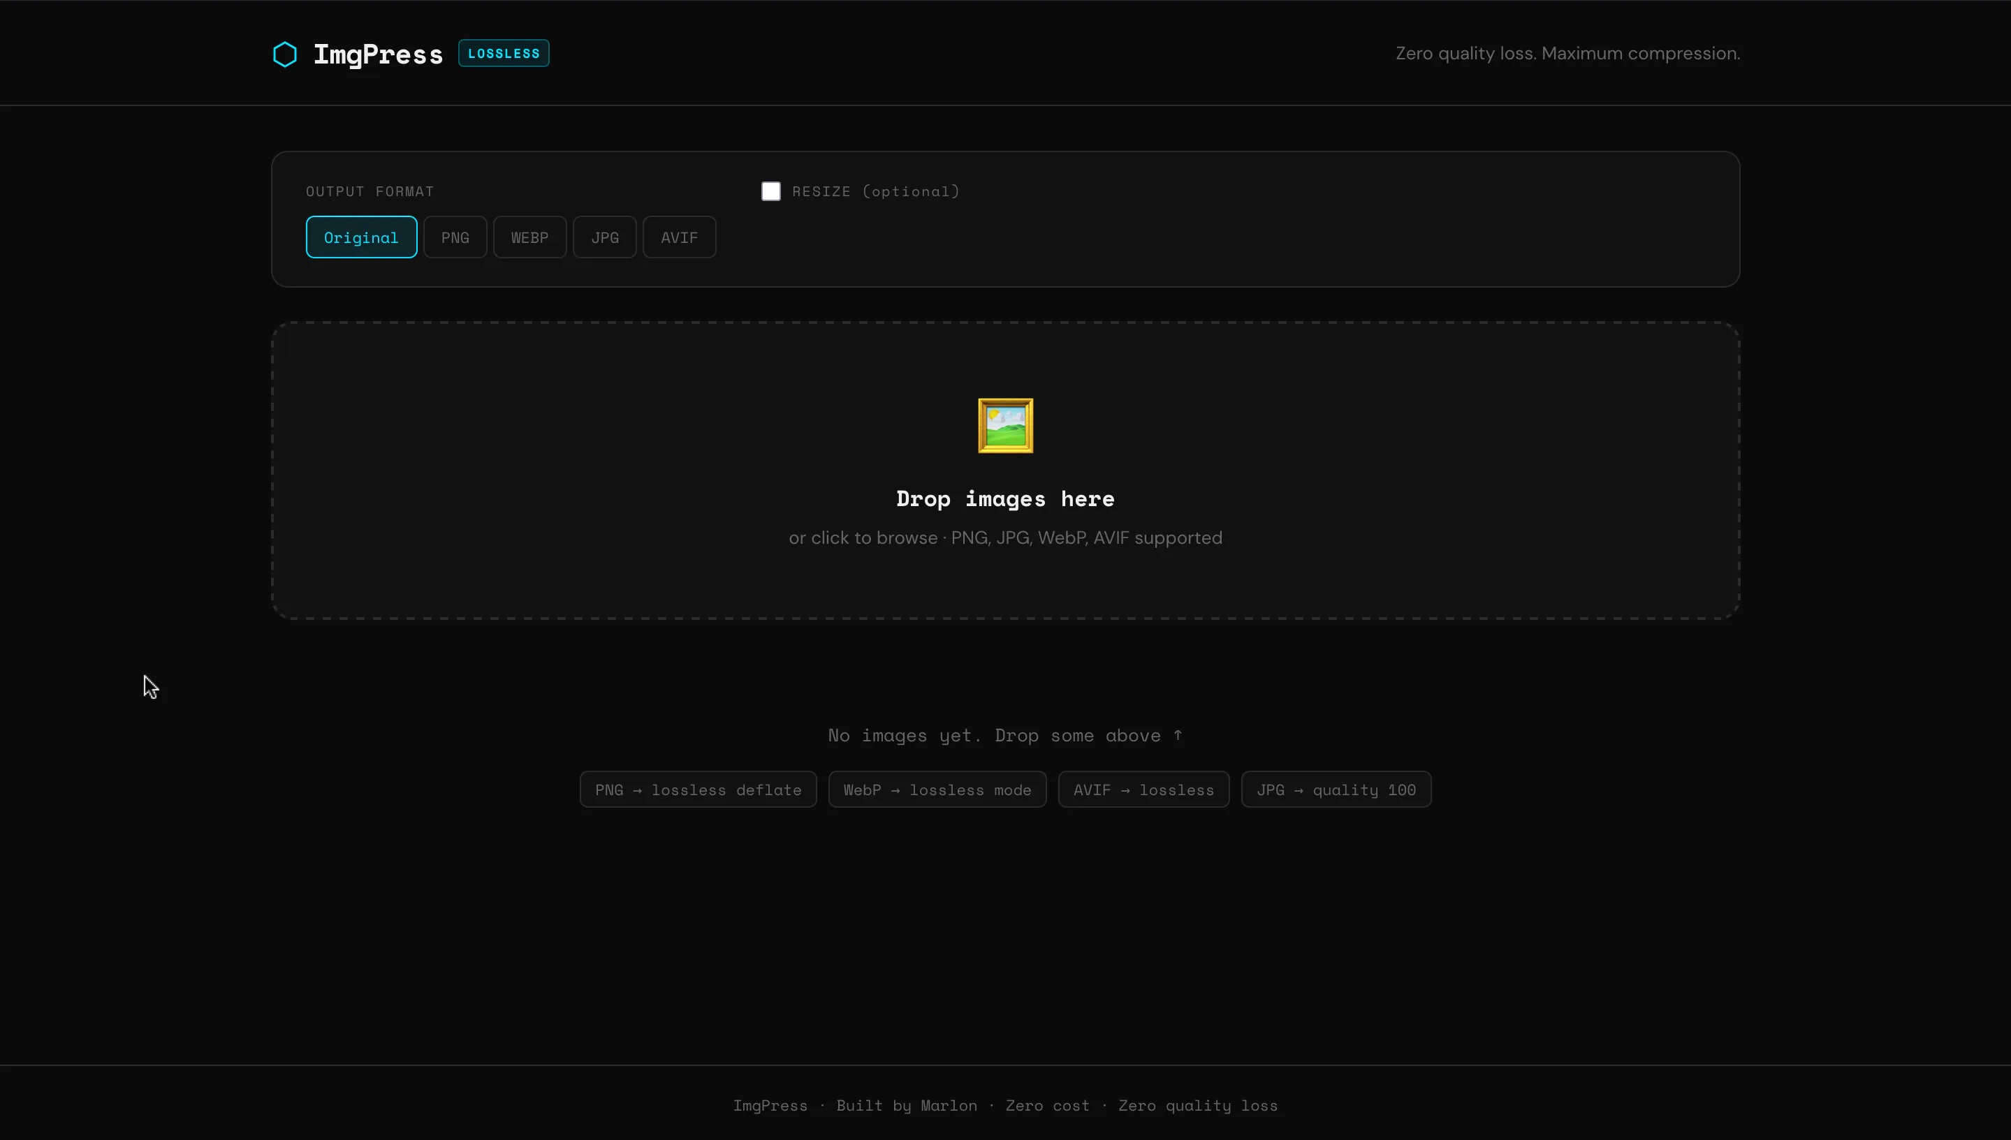This screenshot has width=2011, height=1140.
Task: Click the Drop images here area to browse
Action: [1005, 498]
